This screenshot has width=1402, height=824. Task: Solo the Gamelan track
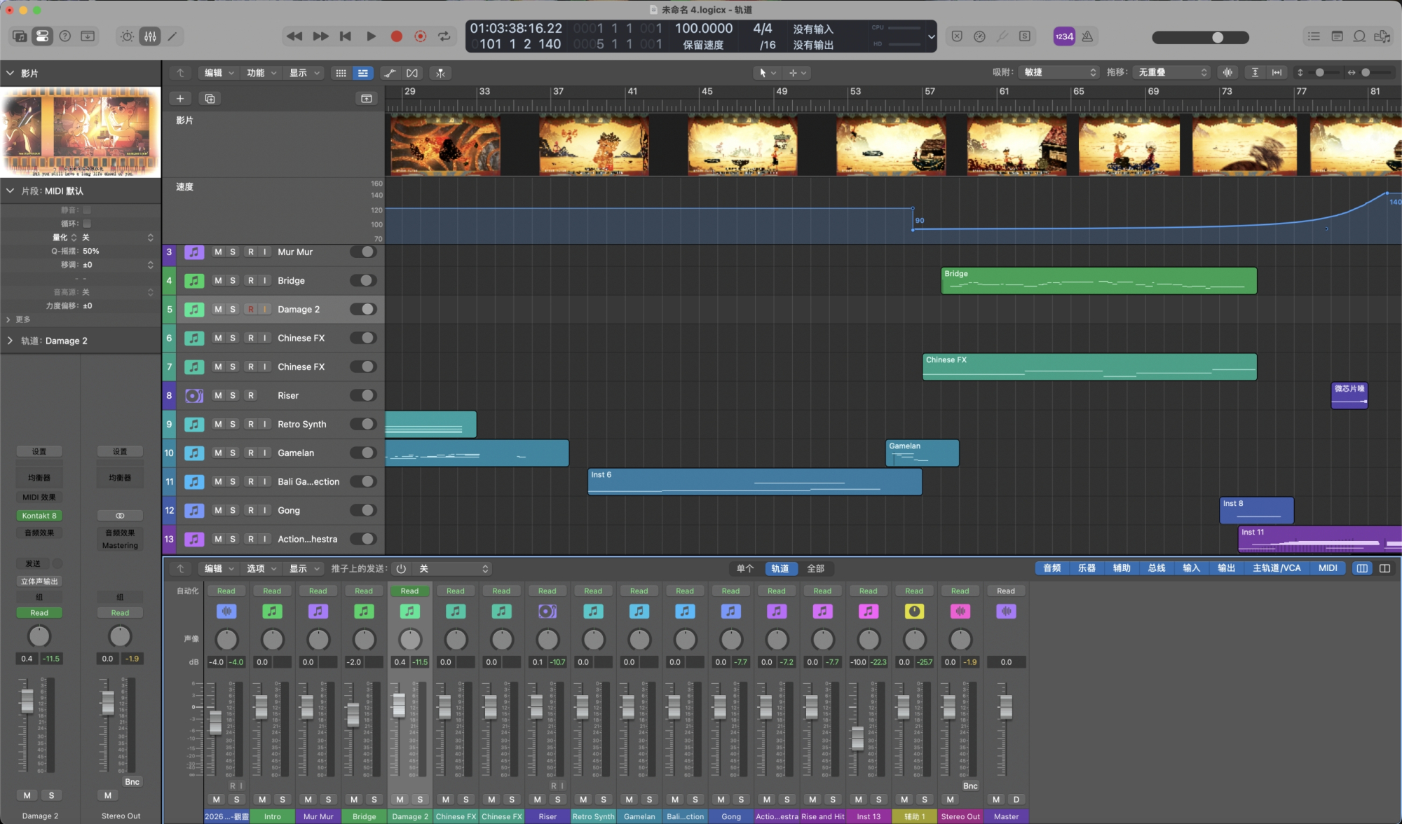pos(233,453)
